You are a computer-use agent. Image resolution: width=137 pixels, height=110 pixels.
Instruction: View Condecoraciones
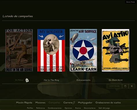[x=55, y=108]
